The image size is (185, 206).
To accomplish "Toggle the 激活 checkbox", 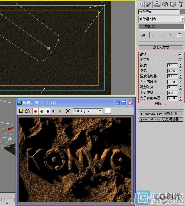I will (180, 54).
